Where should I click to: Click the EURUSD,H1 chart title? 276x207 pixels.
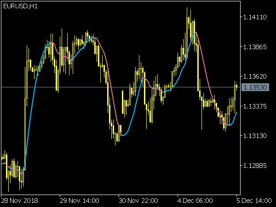point(20,6)
